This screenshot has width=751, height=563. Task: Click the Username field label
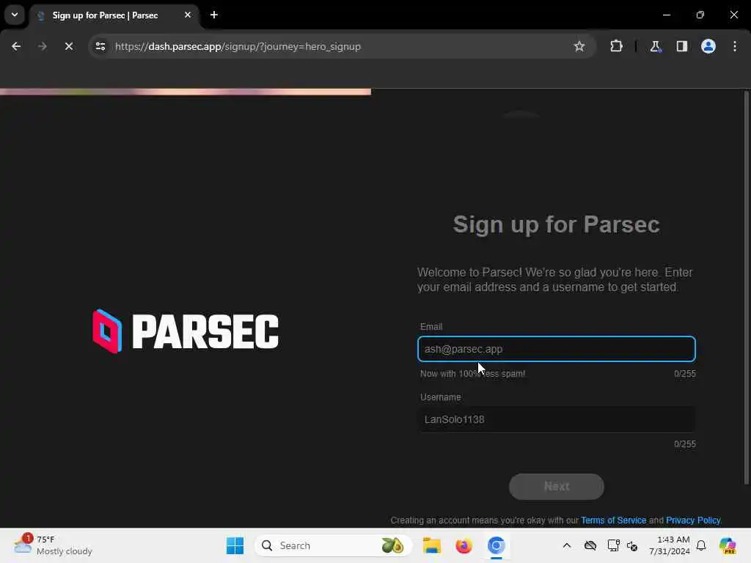tap(440, 397)
